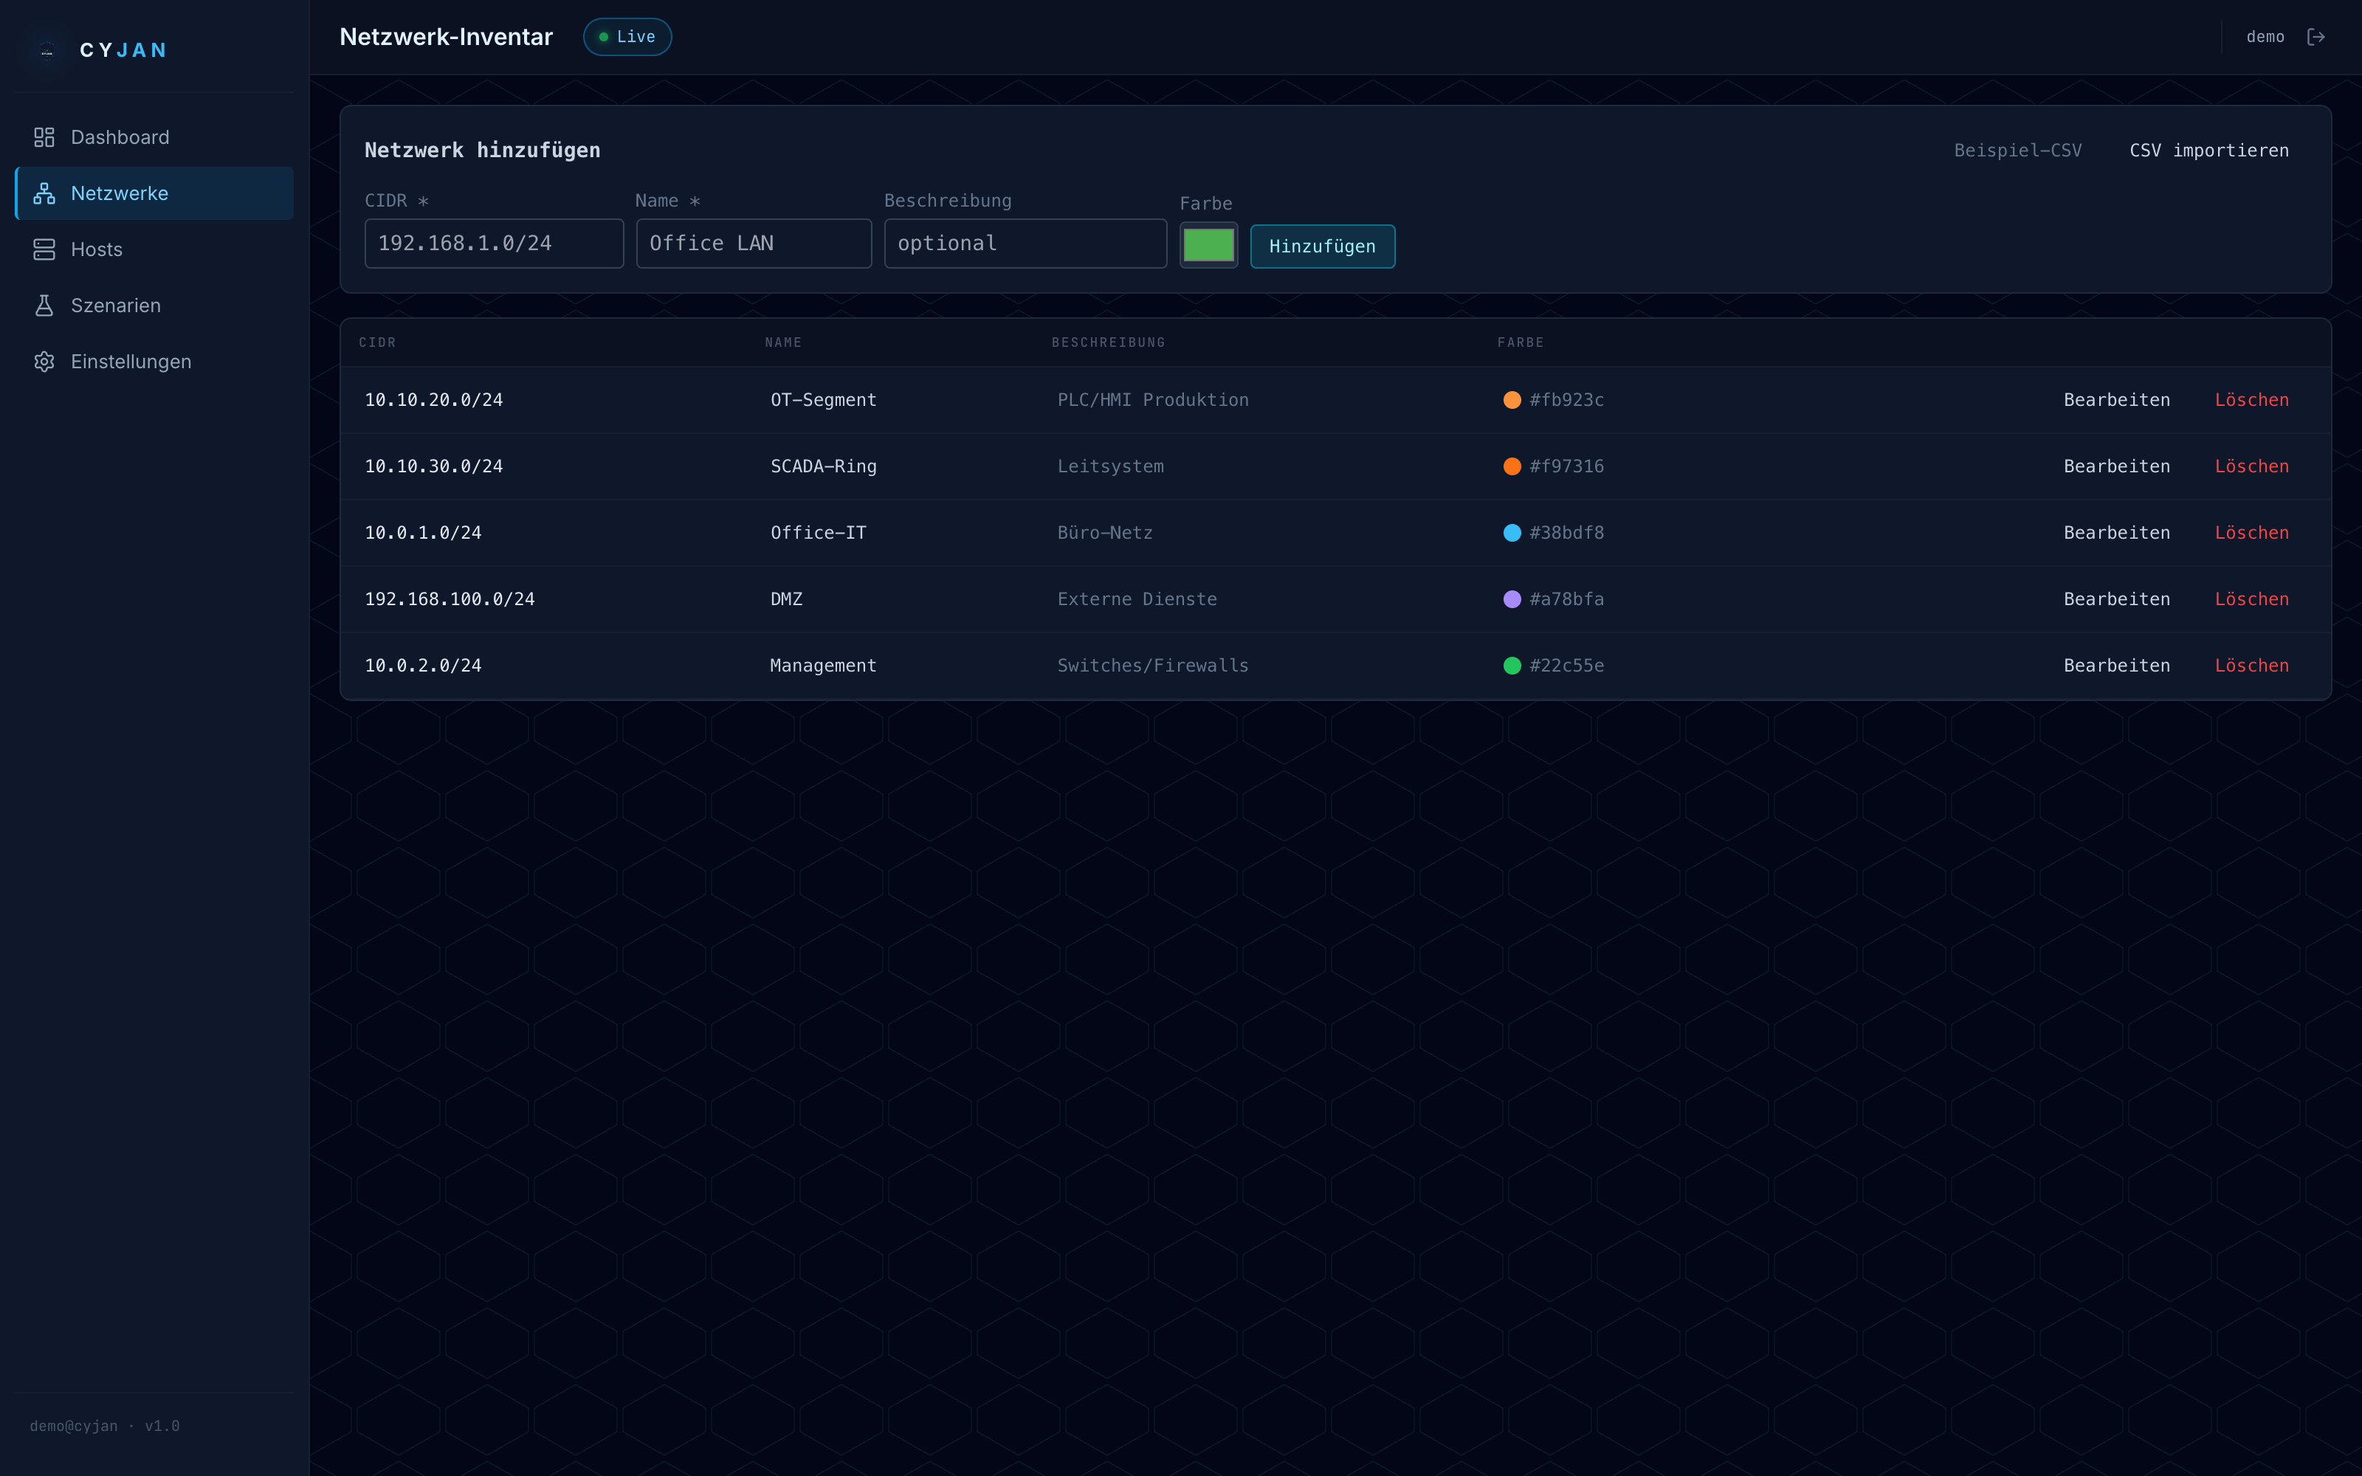This screenshot has width=2362, height=1476.
Task: Edit the Management network entry
Action: coord(2117,665)
